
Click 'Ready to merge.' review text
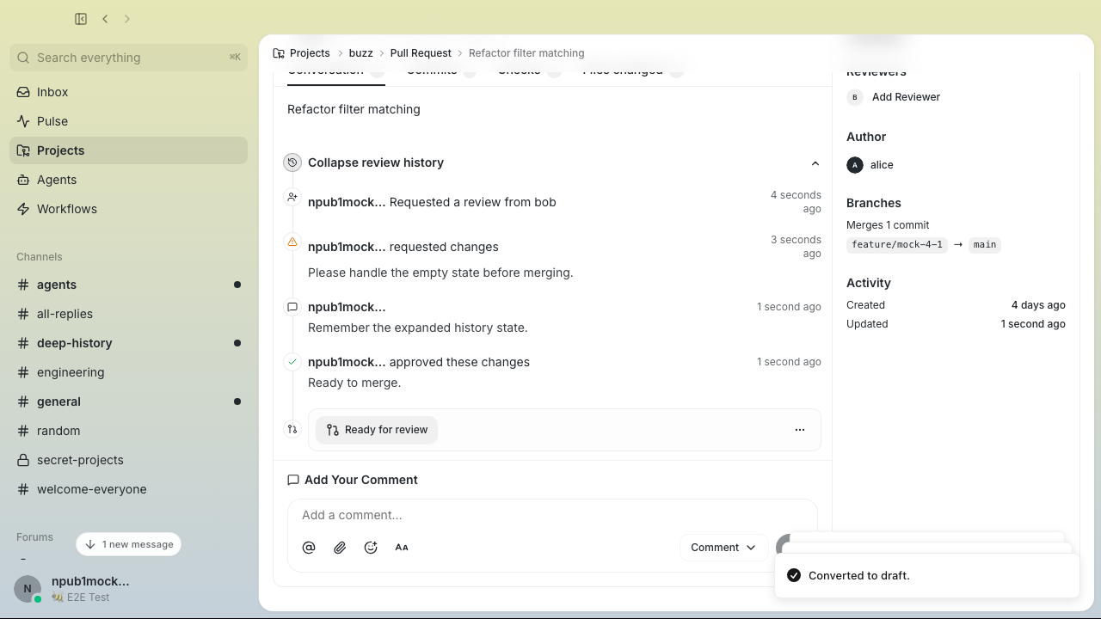[x=354, y=383]
